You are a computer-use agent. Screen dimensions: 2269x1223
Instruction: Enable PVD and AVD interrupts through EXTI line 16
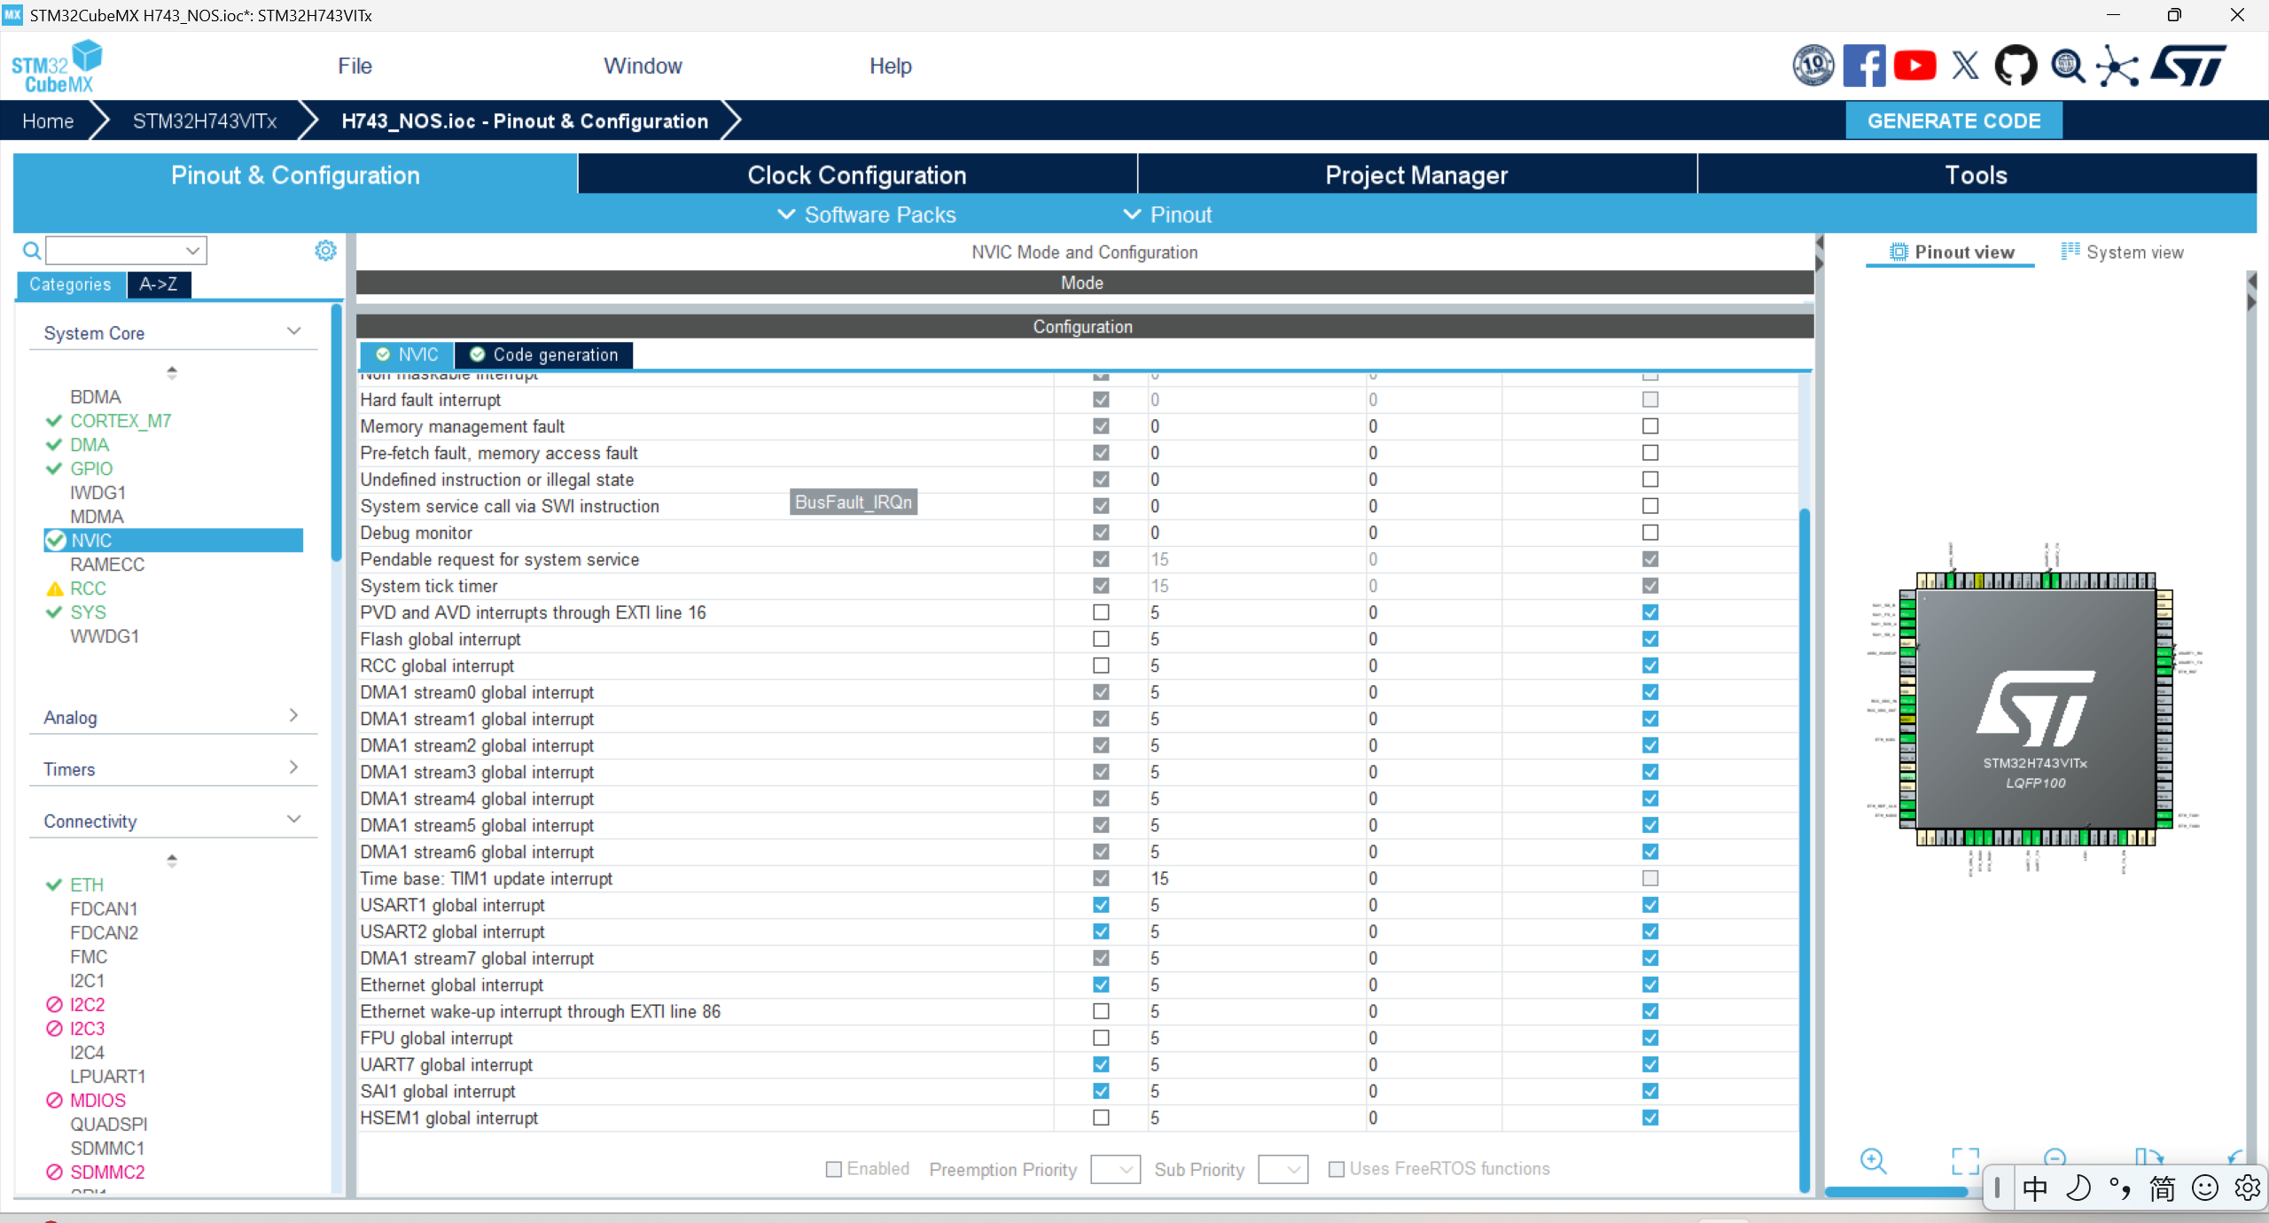pos(1101,612)
